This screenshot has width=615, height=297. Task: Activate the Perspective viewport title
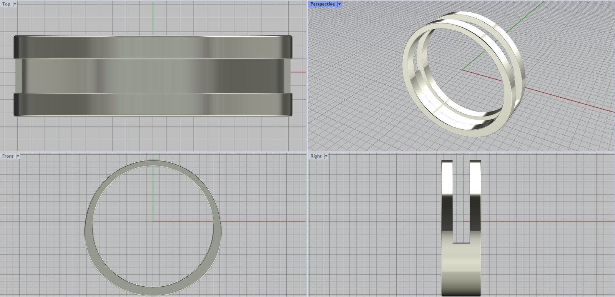click(x=322, y=4)
